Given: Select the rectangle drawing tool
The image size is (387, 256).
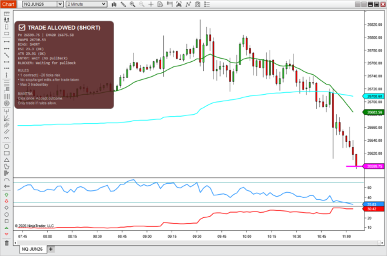Looking at the screenshot, I should (6, 153).
